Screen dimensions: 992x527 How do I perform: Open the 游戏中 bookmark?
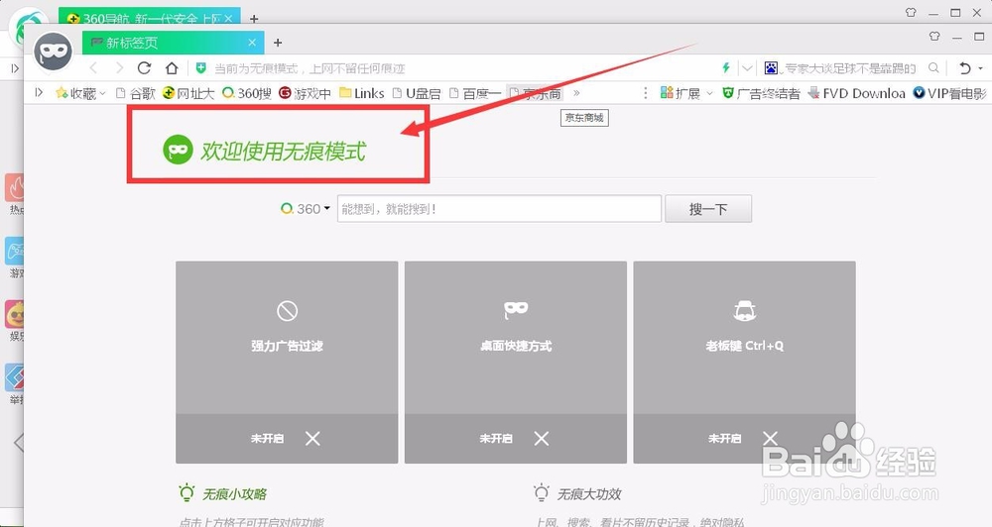305,93
